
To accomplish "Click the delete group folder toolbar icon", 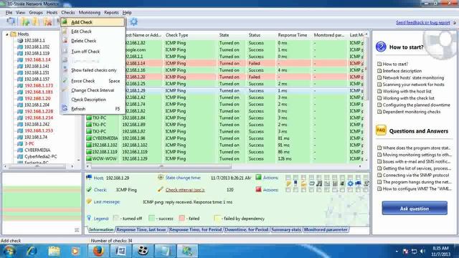I will tap(47, 21).
